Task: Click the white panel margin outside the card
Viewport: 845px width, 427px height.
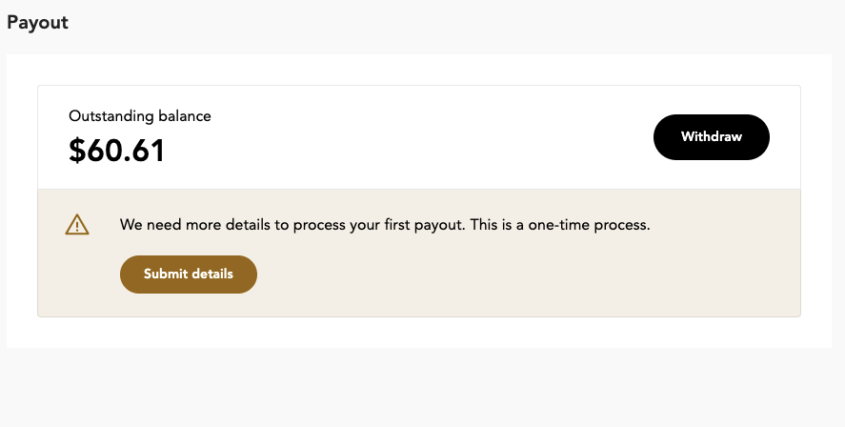Action: (22, 200)
